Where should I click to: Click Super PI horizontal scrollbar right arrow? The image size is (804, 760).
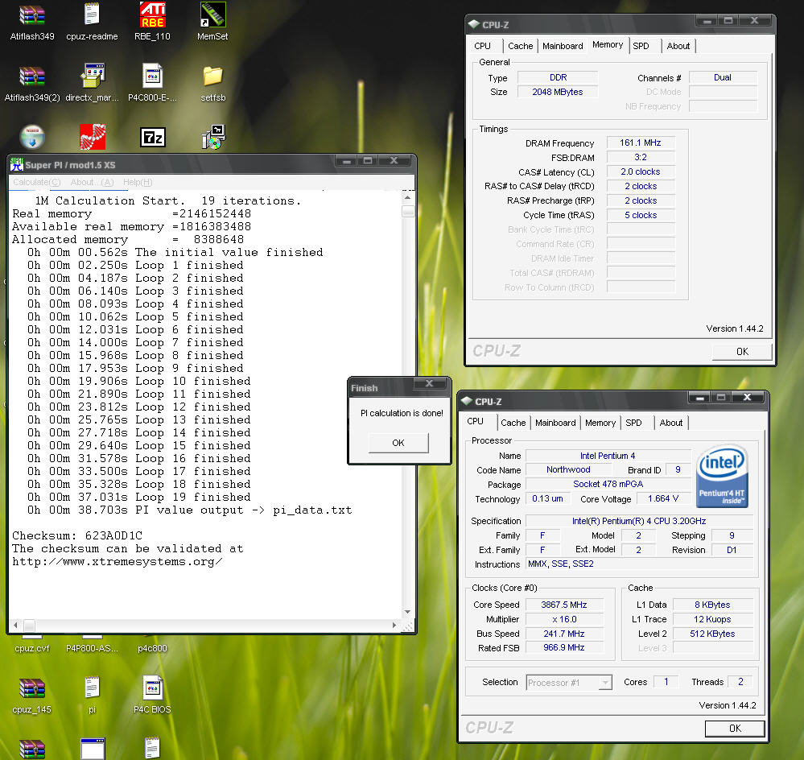coord(394,625)
